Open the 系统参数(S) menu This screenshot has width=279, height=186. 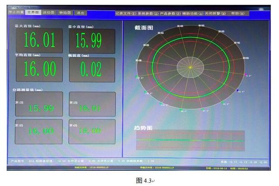[x=148, y=14]
